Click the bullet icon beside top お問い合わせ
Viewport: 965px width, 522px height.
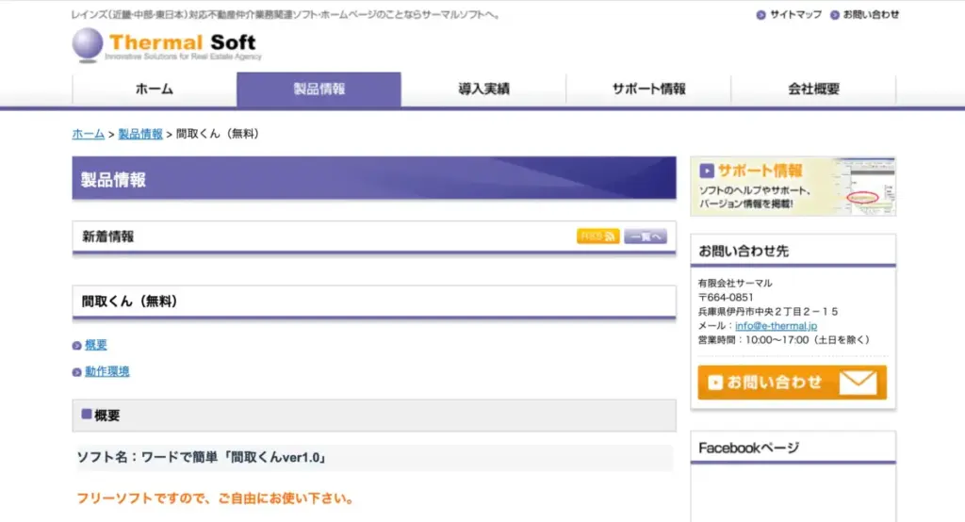835,15
